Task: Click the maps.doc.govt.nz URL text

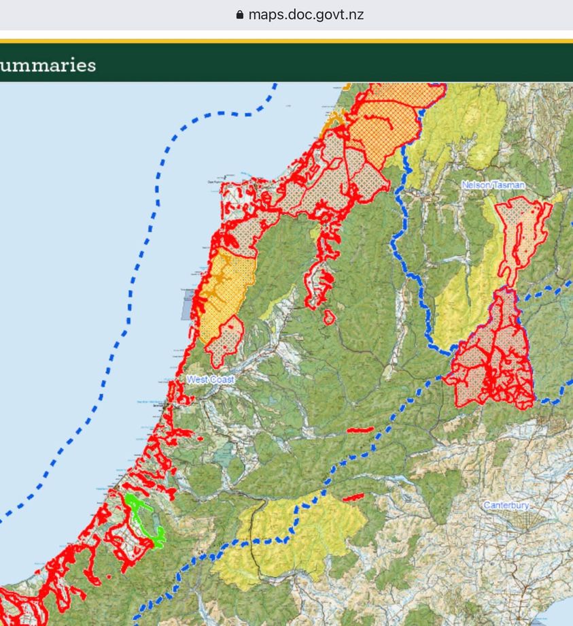Action: click(305, 15)
